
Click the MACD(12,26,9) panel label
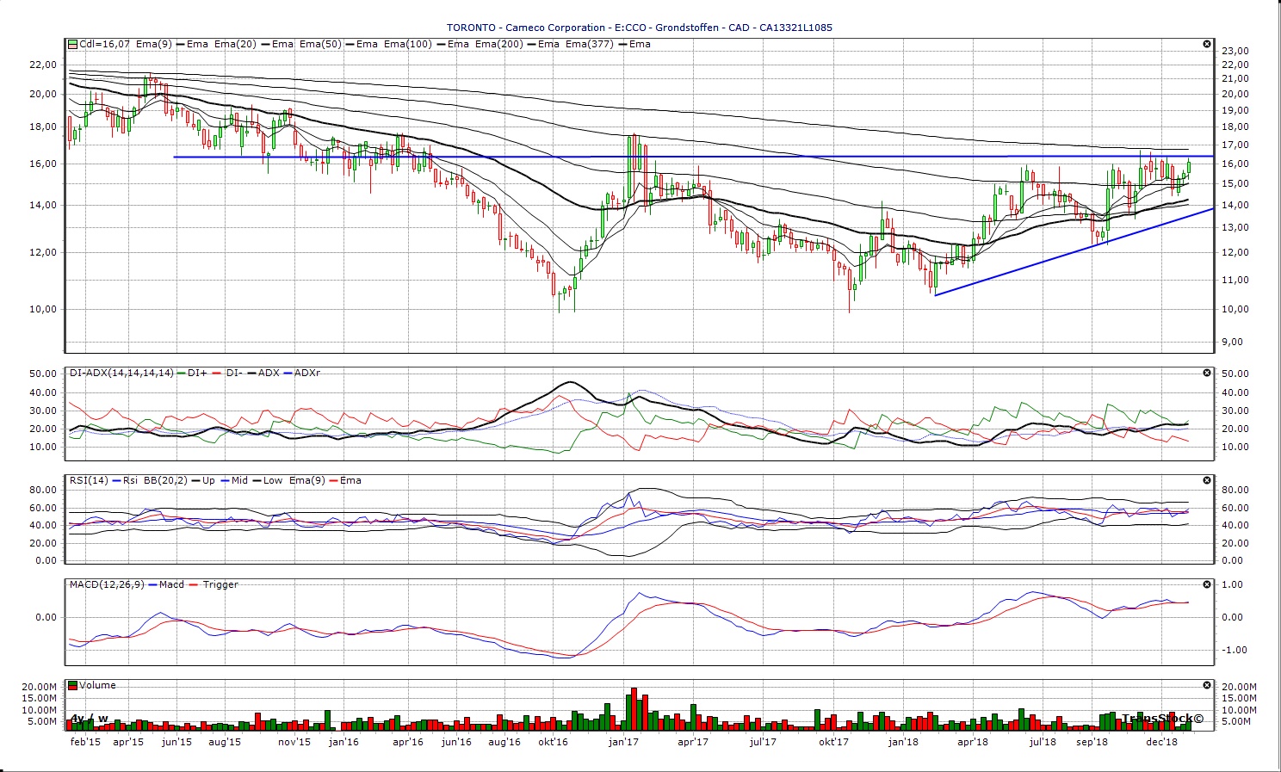[x=107, y=584]
